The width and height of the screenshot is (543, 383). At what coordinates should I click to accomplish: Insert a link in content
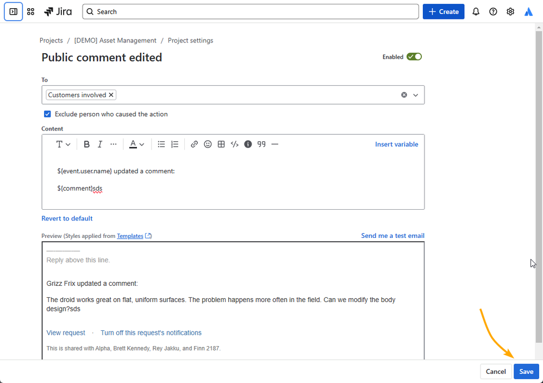coord(194,145)
